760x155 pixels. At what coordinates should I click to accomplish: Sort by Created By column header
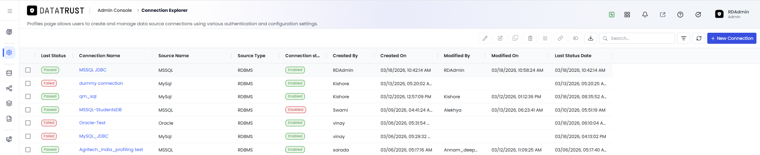point(345,56)
